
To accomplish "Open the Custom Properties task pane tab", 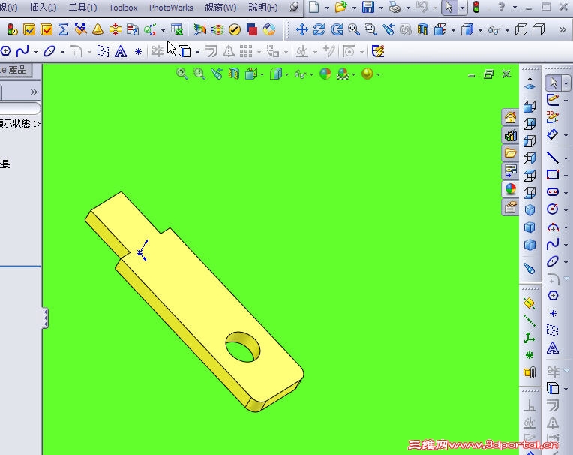I will [510, 207].
